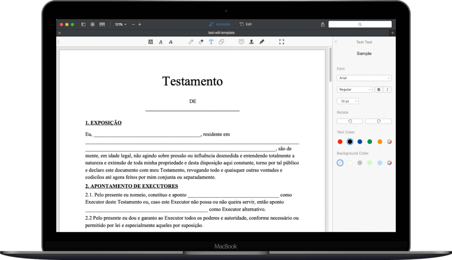
Task: Open the 121% zoom level dropdown
Action: [x=121, y=24]
